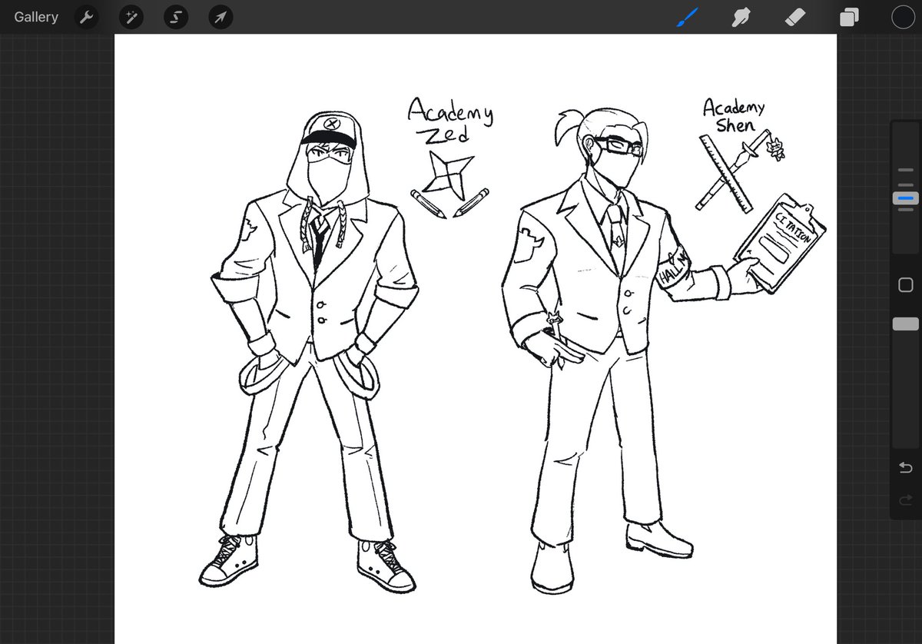
Task: Activate the Selection tool
Action: (176, 17)
